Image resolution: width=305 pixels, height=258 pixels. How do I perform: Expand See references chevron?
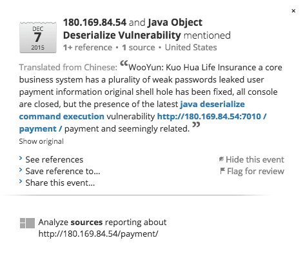pos(21,159)
